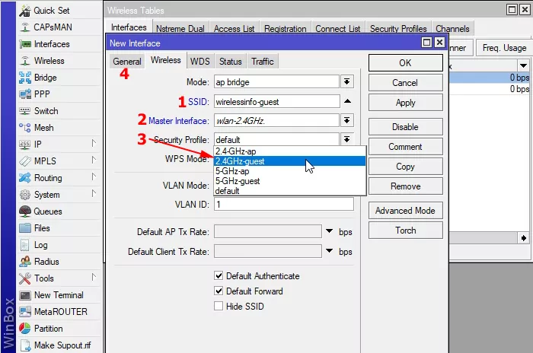Open the MPLS sidebar icon
Screen dimensions: 533x353
coord(25,161)
